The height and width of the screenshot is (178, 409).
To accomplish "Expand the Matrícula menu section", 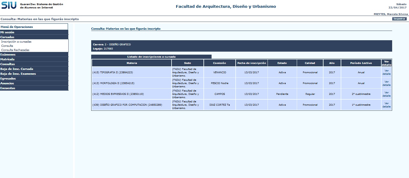I will [x=34, y=59].
